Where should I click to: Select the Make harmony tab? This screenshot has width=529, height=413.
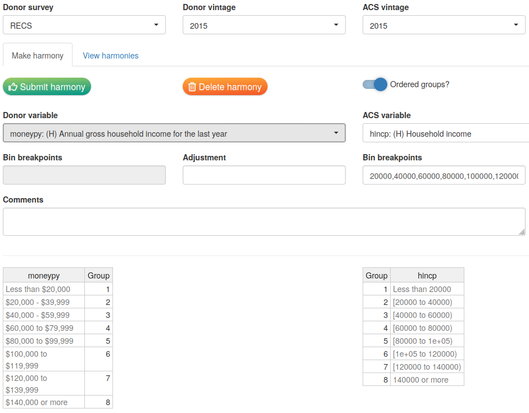(38, 56)
